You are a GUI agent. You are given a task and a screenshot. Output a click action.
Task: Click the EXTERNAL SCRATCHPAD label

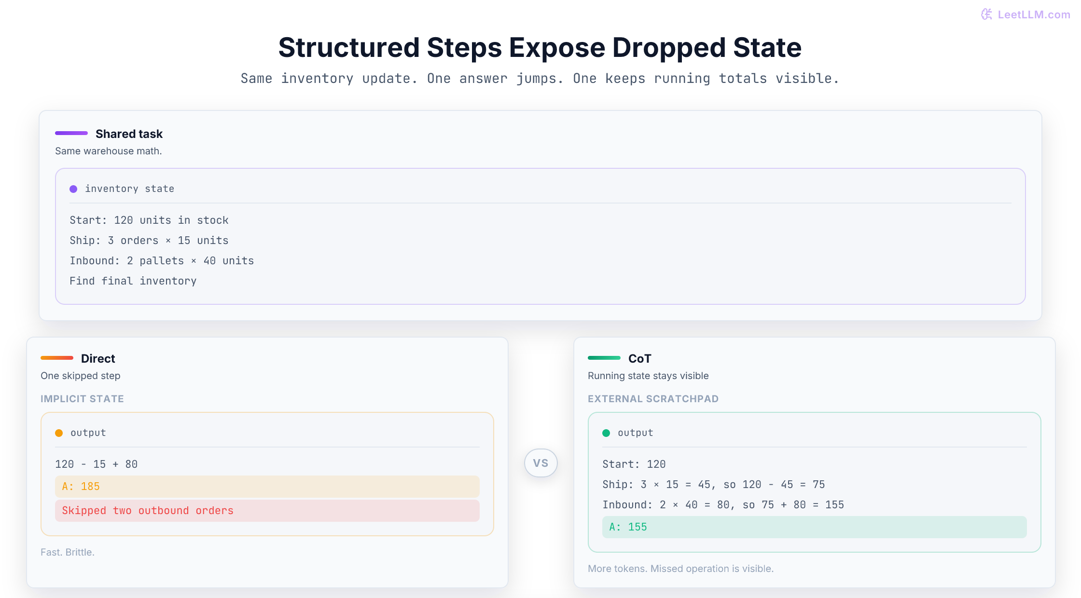(x=653, y=399)
